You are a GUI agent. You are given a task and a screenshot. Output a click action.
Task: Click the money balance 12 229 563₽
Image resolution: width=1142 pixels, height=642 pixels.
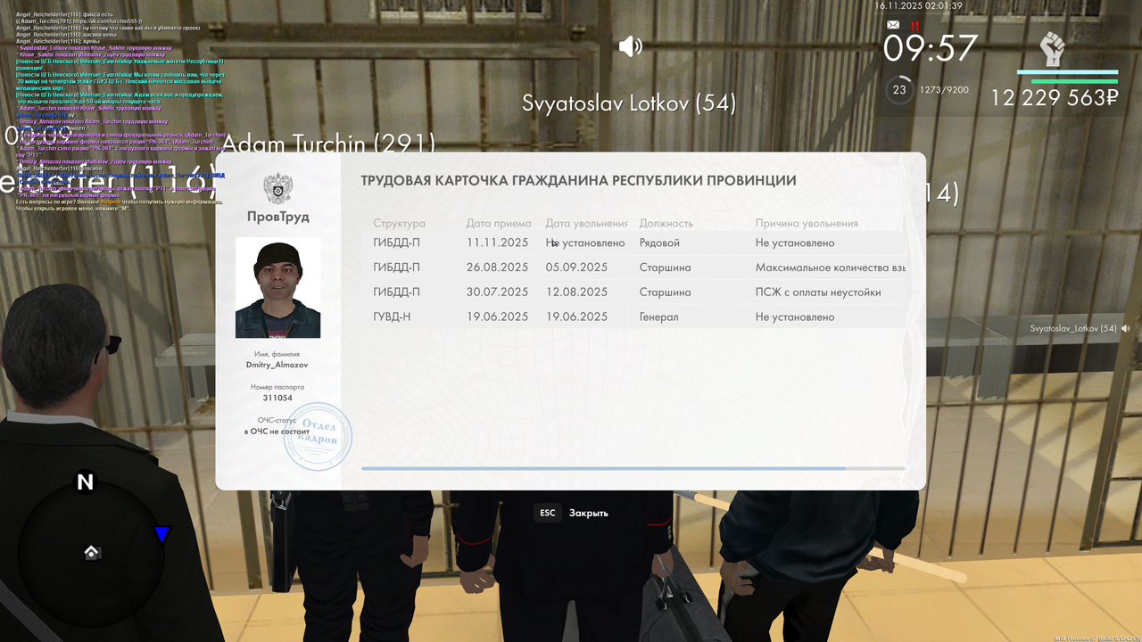(1054, 98)
